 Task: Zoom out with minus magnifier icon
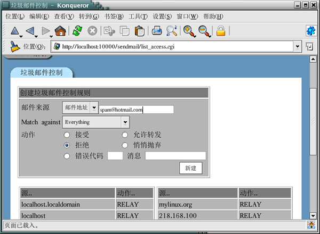tap(204, 31)
